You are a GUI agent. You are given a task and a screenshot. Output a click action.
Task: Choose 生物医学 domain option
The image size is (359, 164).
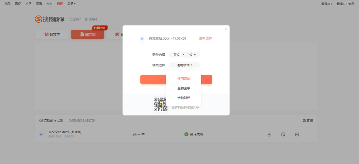click(x=184, y=88)
